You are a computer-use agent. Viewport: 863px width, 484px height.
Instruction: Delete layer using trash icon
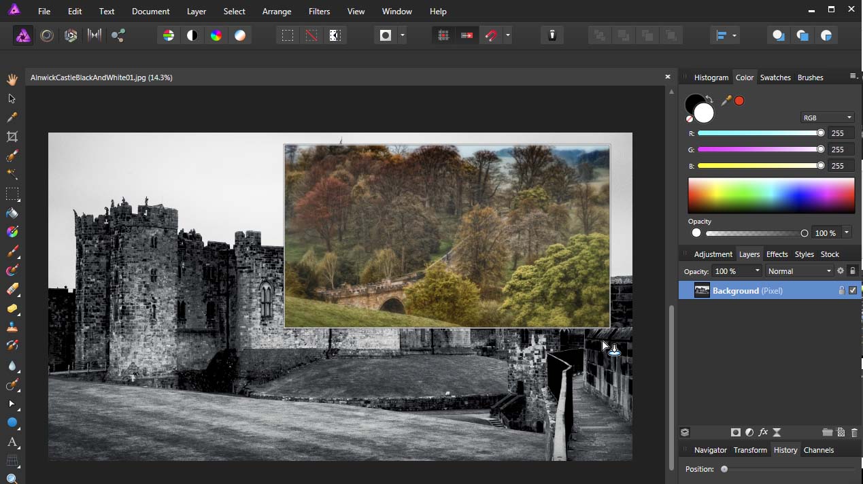click(x=854, y=432)
